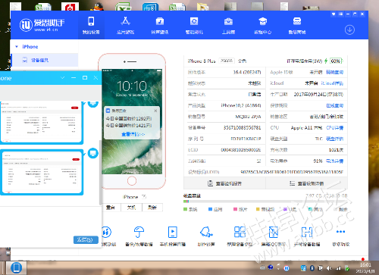
Task: Click the battery details link
Action: point(334,161)
